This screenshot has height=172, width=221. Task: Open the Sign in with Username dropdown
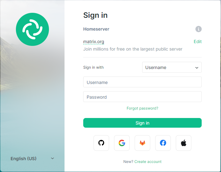click(x=172, y=67)
